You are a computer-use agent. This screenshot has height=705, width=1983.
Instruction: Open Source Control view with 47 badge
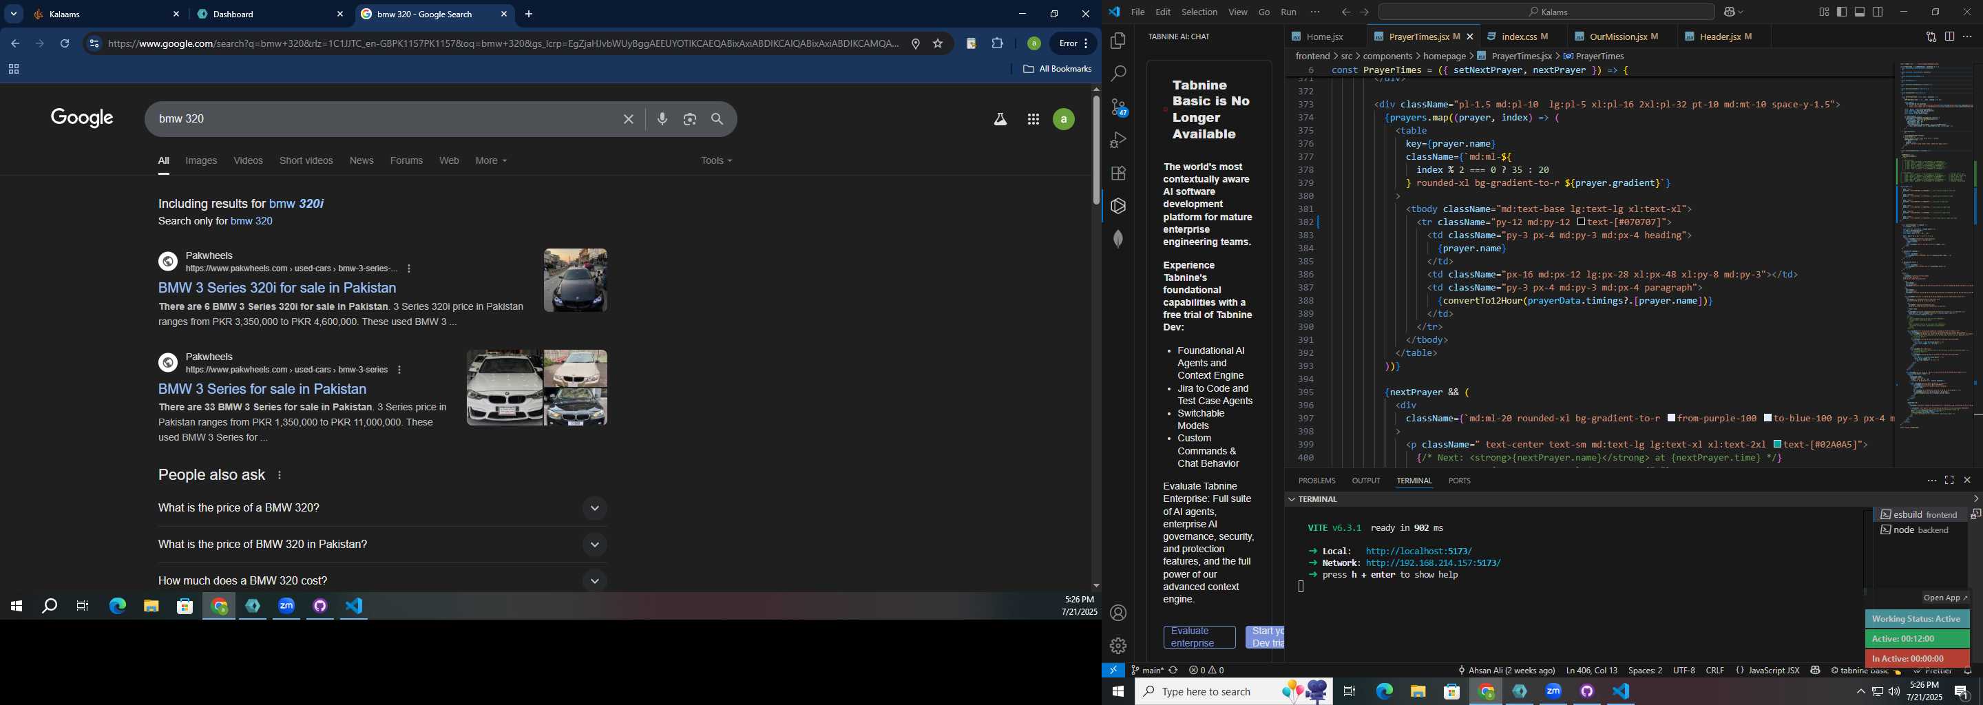(1118, 107)
